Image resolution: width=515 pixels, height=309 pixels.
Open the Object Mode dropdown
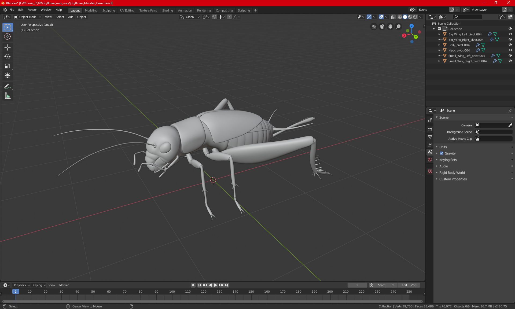(27, 17)
